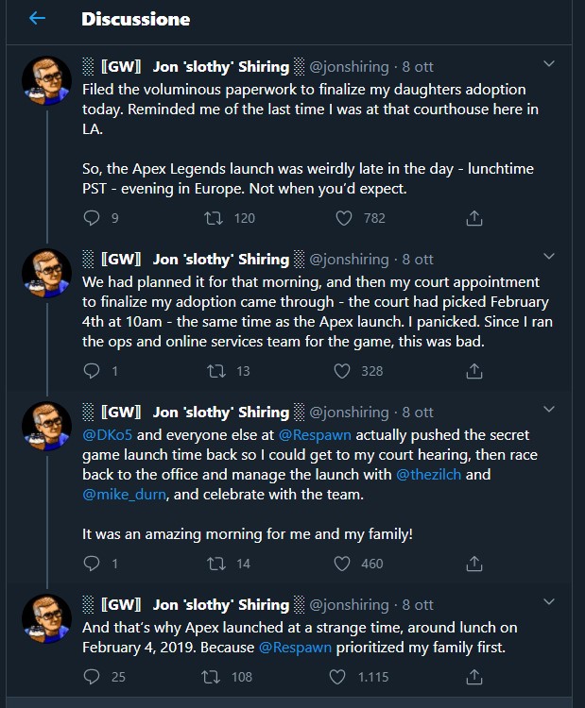Share the first tweet about Apex launch

pyautogui.click(x=474, y=218)
